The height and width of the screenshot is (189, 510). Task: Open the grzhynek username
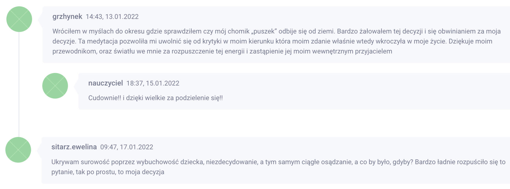pos(67,17)
